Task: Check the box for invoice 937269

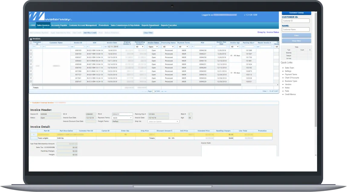Action: [x=31, y=71]
